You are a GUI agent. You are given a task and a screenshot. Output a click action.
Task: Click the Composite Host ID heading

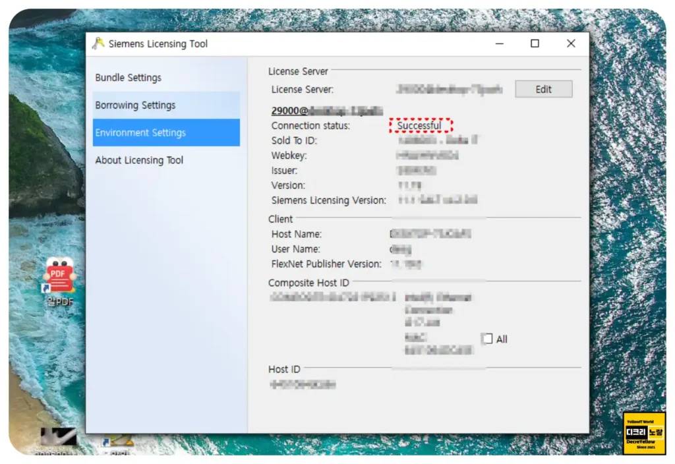(x=308, y=283)
